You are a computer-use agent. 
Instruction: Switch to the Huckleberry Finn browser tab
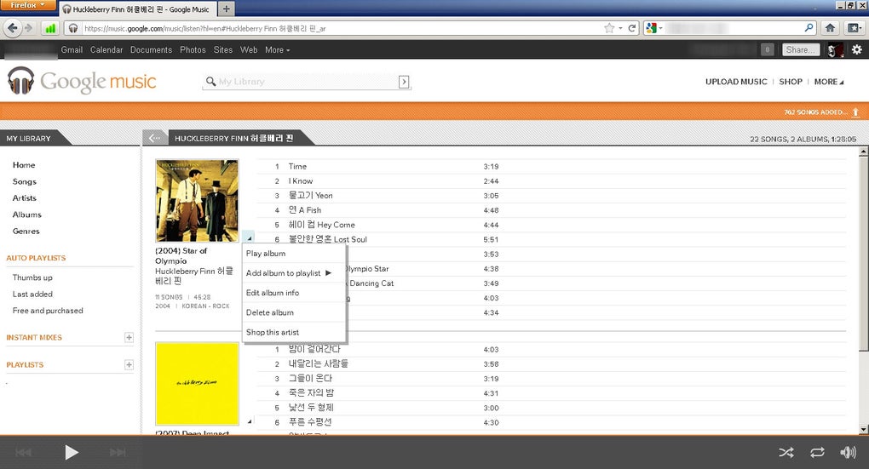(137, 9)
